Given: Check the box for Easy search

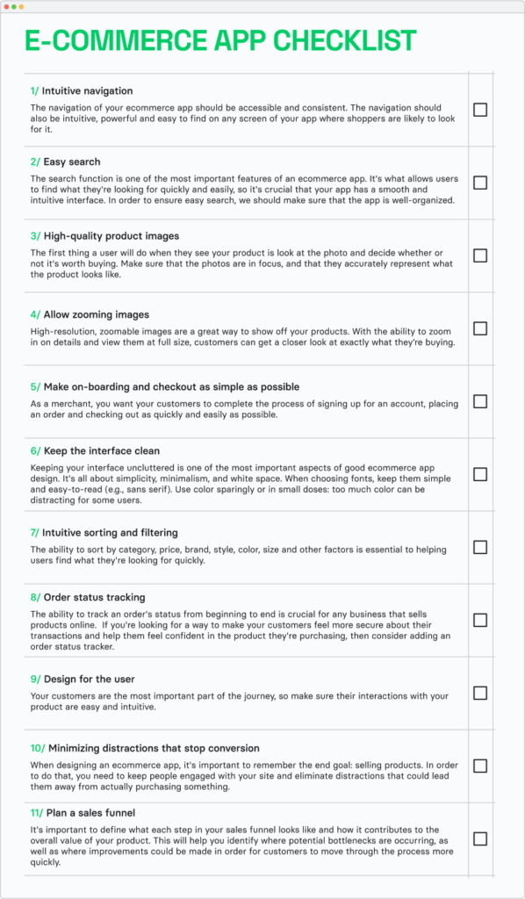Looking at the screenshot, I should click(480, 183).
